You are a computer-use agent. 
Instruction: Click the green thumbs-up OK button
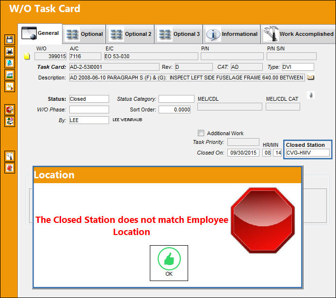[169, 263]
